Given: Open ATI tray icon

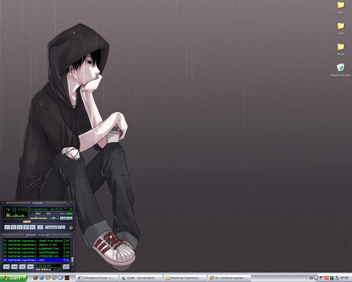Looking at the screenshot, I should pyautogui.click(x=327, y=278).
